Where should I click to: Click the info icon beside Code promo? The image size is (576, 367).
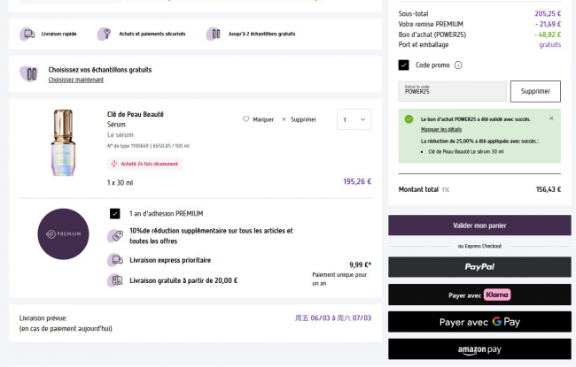click(x=458, y=65)
